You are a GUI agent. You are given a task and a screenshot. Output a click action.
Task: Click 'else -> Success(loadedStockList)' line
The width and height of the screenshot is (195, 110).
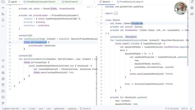tap(144, 84)
